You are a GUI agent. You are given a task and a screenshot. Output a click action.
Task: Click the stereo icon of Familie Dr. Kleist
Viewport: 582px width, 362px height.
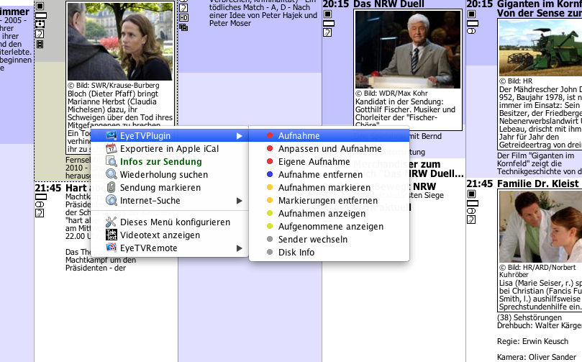click(x=471, y=211)
